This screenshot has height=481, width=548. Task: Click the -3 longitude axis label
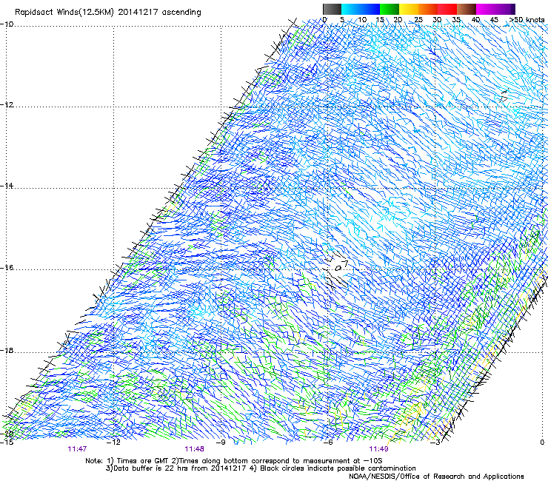[x=435, y=442]
